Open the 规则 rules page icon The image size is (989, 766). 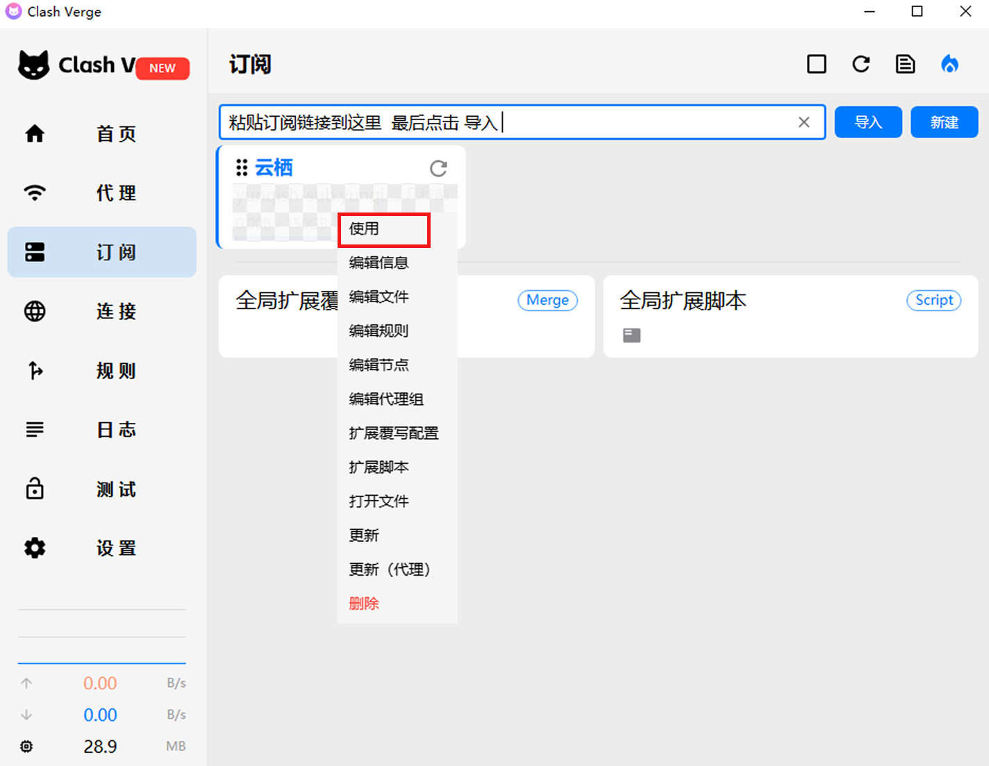tap(35, 370)
